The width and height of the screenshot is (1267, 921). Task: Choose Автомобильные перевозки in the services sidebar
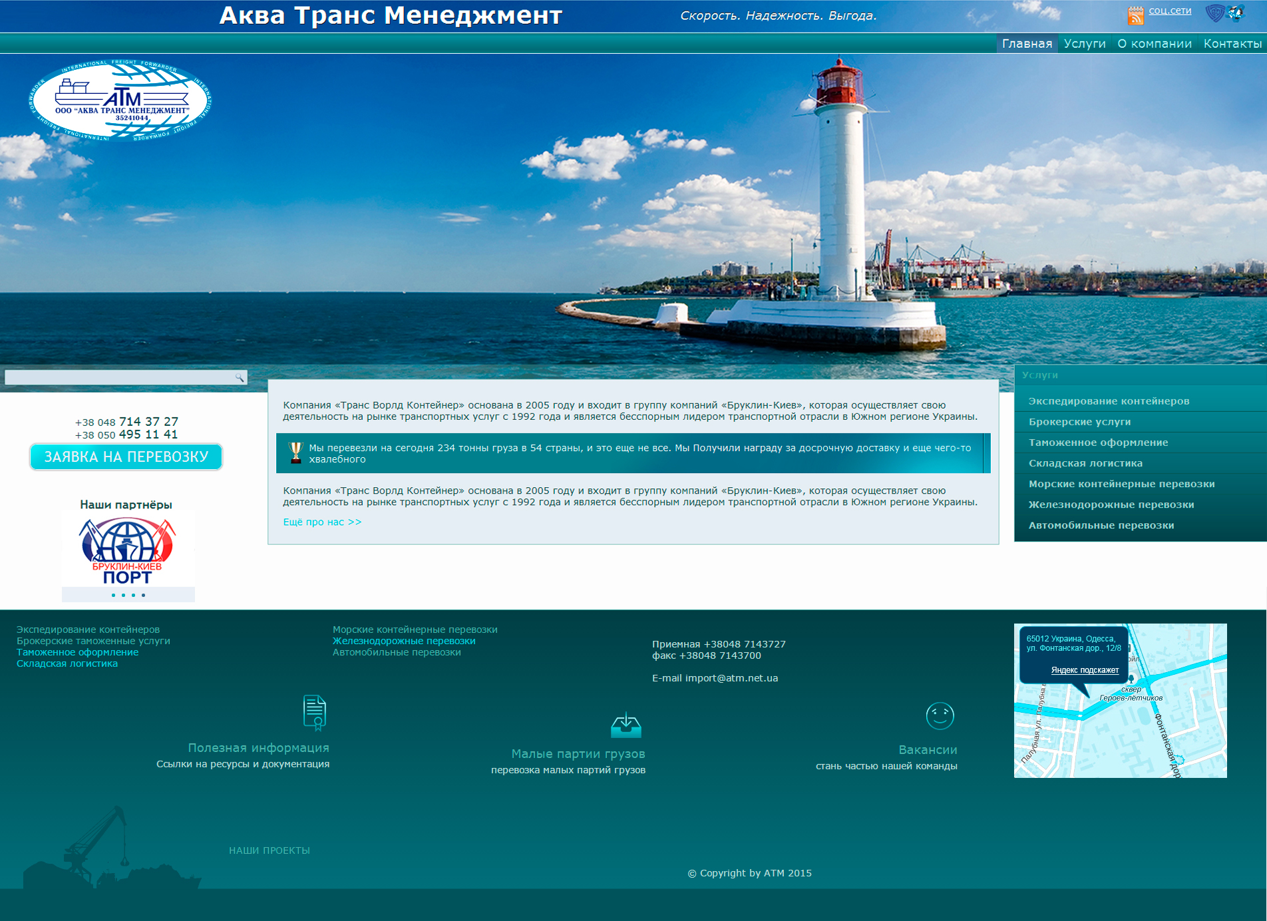coord(1101,525)
